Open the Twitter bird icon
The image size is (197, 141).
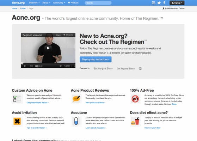click(x=159, y=3)
